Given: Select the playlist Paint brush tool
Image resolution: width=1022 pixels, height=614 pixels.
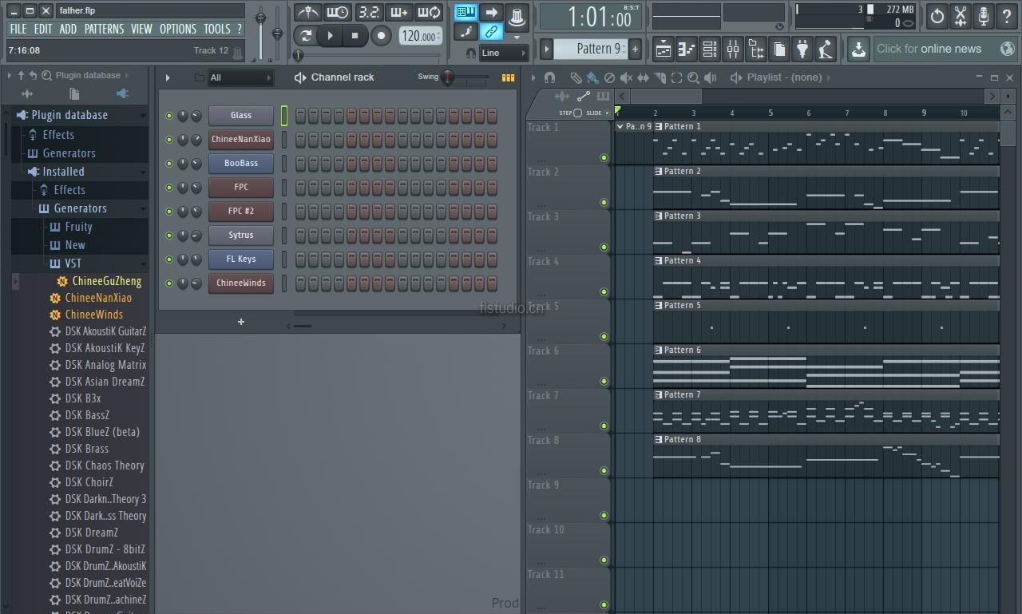Looking at the screenshot, I should click(592, 77).
